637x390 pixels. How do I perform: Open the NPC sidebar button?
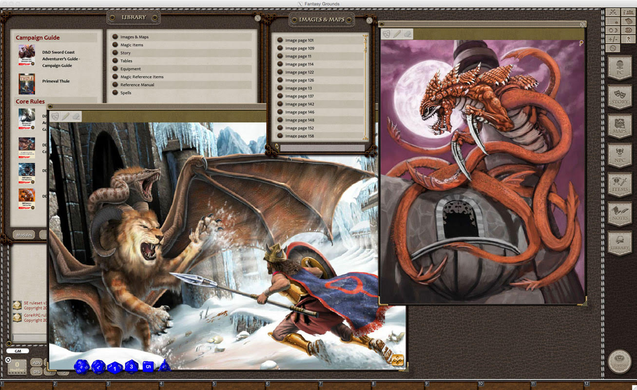tap(620, 156)
